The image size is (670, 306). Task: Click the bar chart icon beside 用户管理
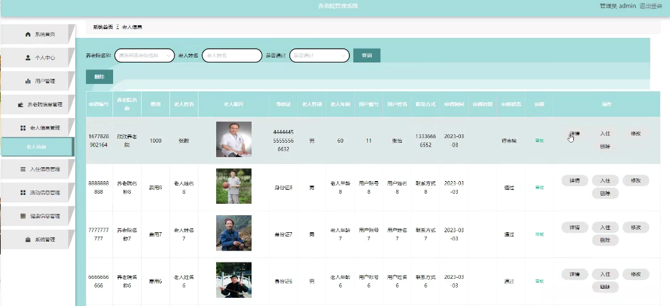28,81
